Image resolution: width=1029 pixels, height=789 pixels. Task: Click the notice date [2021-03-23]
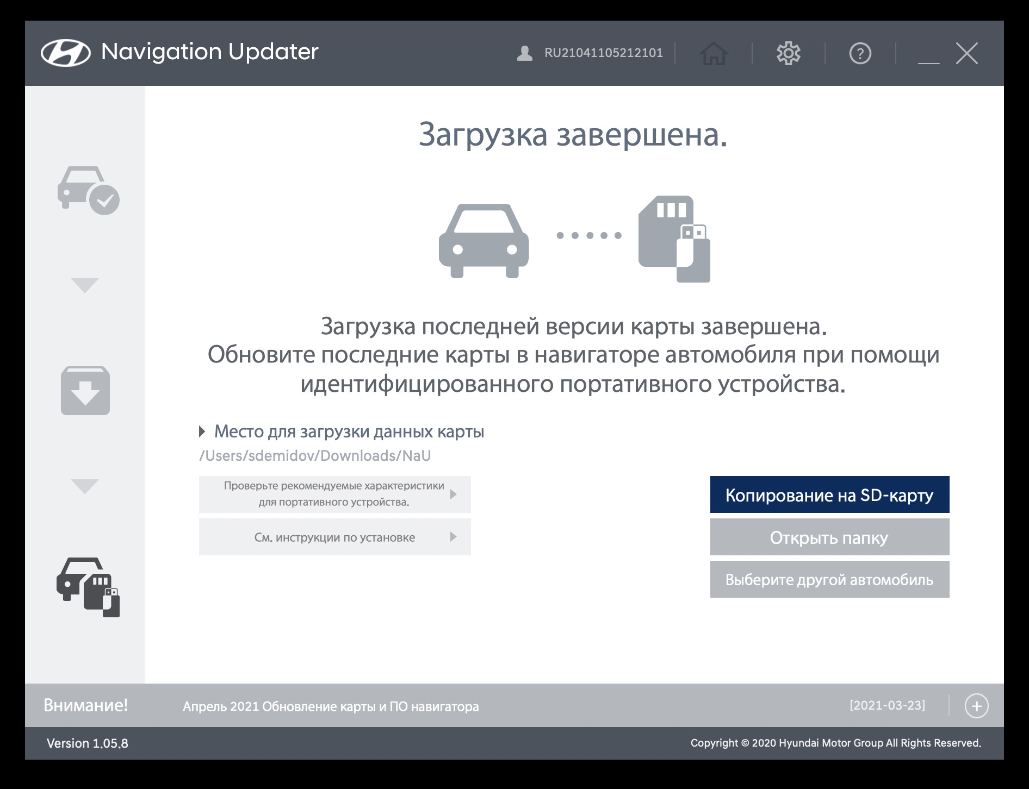(x=887, y=705)
